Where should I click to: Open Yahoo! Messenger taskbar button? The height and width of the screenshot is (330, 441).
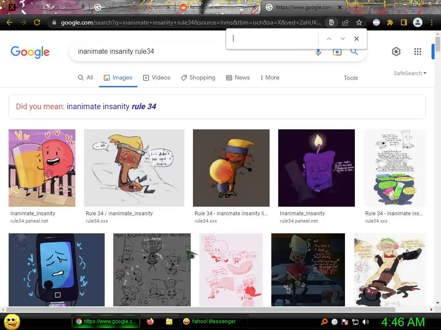click(213, 321)
